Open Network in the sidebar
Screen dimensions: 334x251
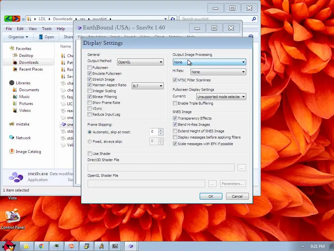[23, 138]
